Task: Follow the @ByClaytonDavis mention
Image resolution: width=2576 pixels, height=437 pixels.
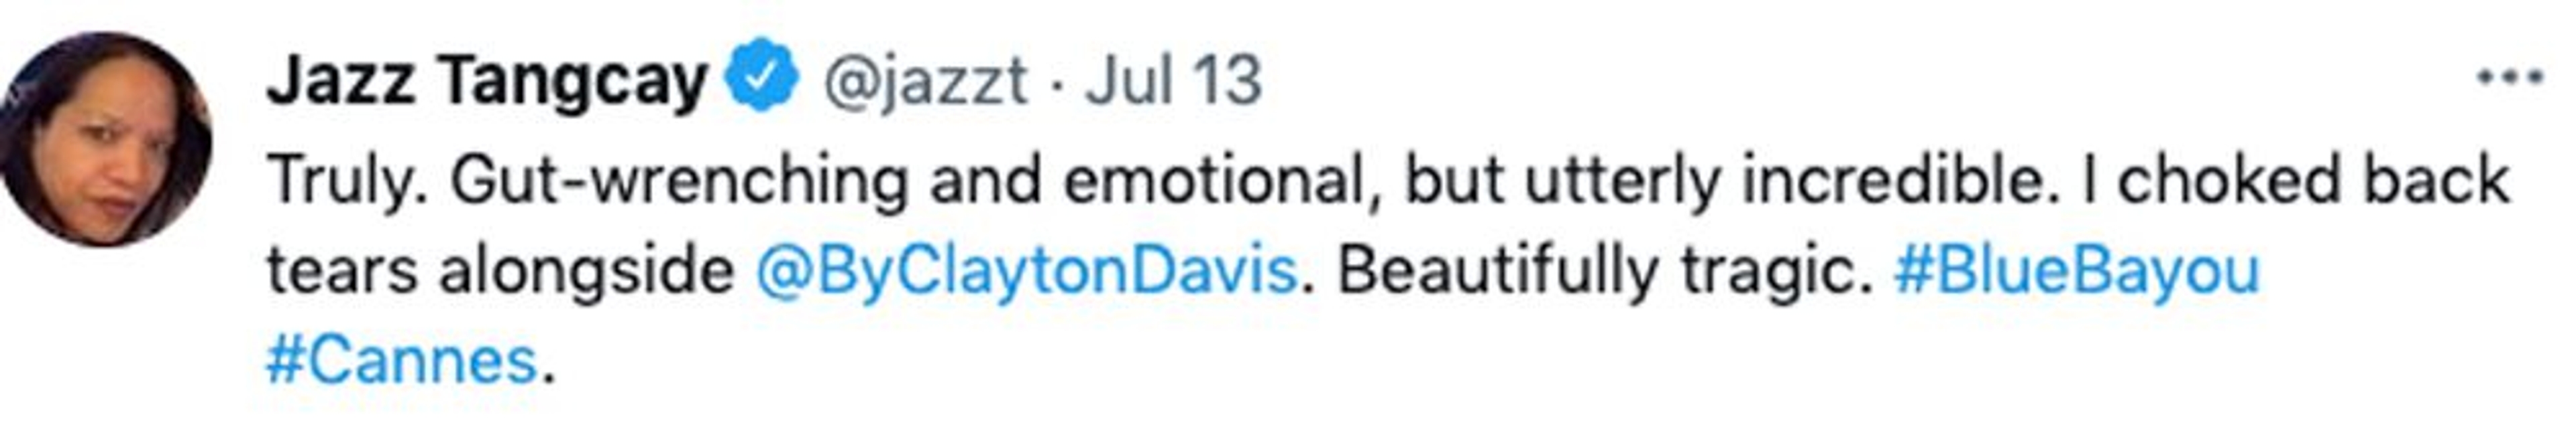Action: (x=1026, y=272)
